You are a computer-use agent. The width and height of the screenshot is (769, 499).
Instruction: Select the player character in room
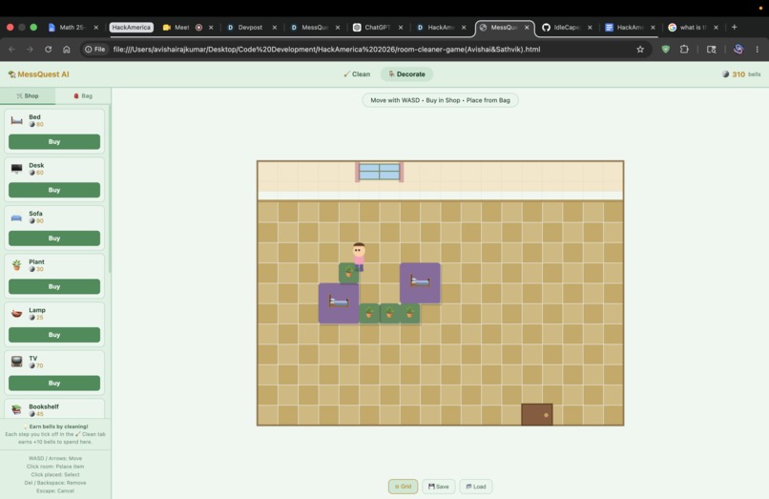coord(359,257)
